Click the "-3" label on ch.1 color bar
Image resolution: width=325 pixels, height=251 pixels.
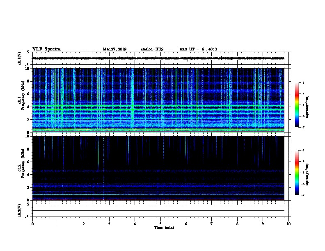click(x=302, y=82)
